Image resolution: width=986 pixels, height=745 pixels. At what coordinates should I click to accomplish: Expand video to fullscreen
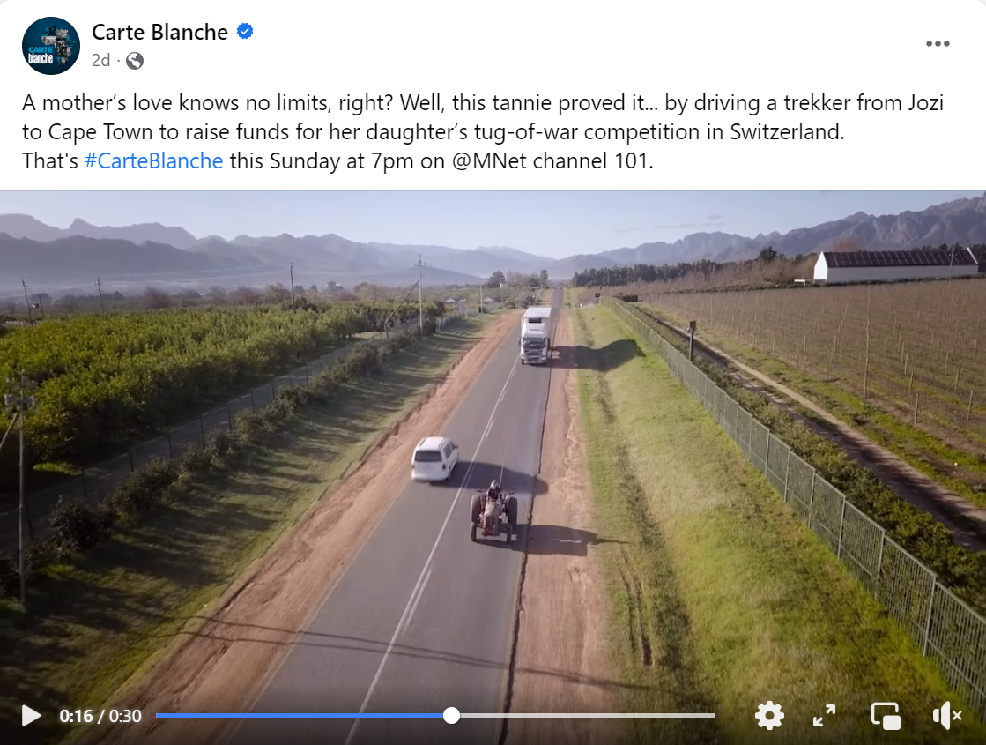824,715
